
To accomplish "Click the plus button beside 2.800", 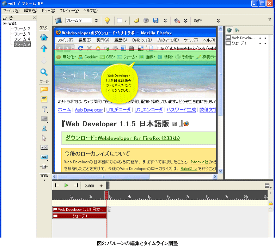I will pyautogui.click(x=101, y=186).
